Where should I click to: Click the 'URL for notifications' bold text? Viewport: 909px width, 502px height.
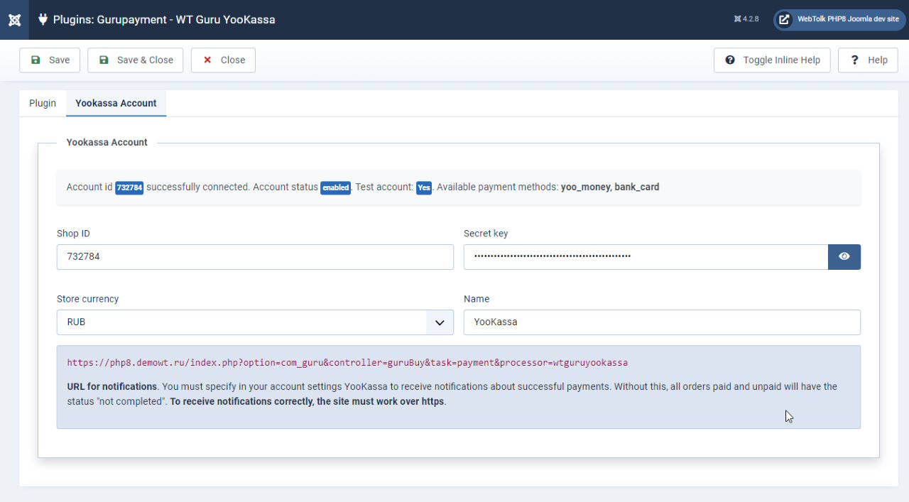pos(111,387)
